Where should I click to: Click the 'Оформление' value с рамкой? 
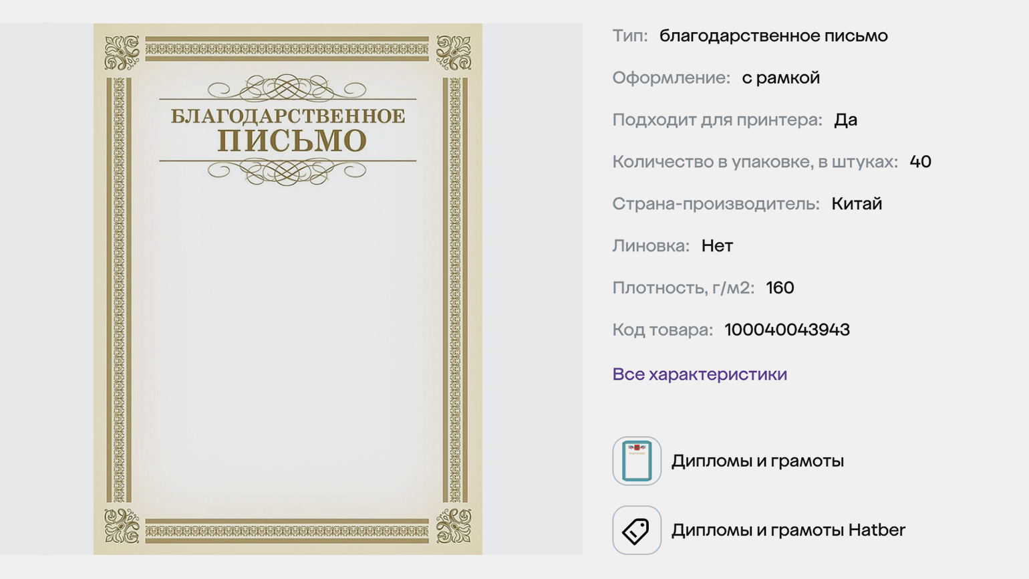pos(781,78)
